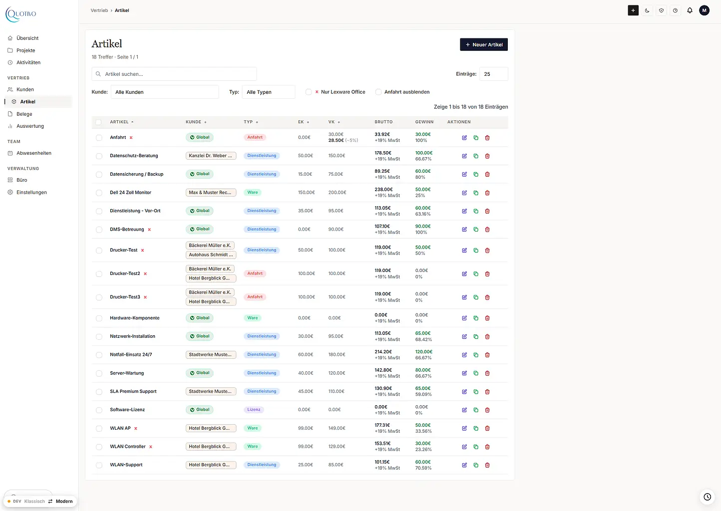Copy the Dienstleistung - Vor-Ort article
This screenshot has height=511, width=721.
click(476, 211)
